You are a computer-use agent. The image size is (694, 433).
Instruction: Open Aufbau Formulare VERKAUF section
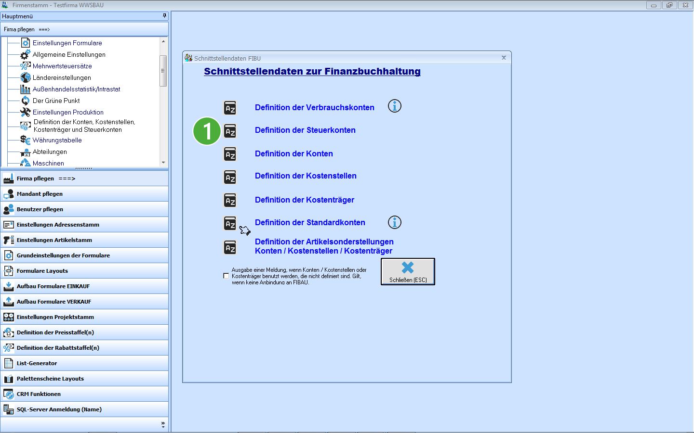point(84,302)
